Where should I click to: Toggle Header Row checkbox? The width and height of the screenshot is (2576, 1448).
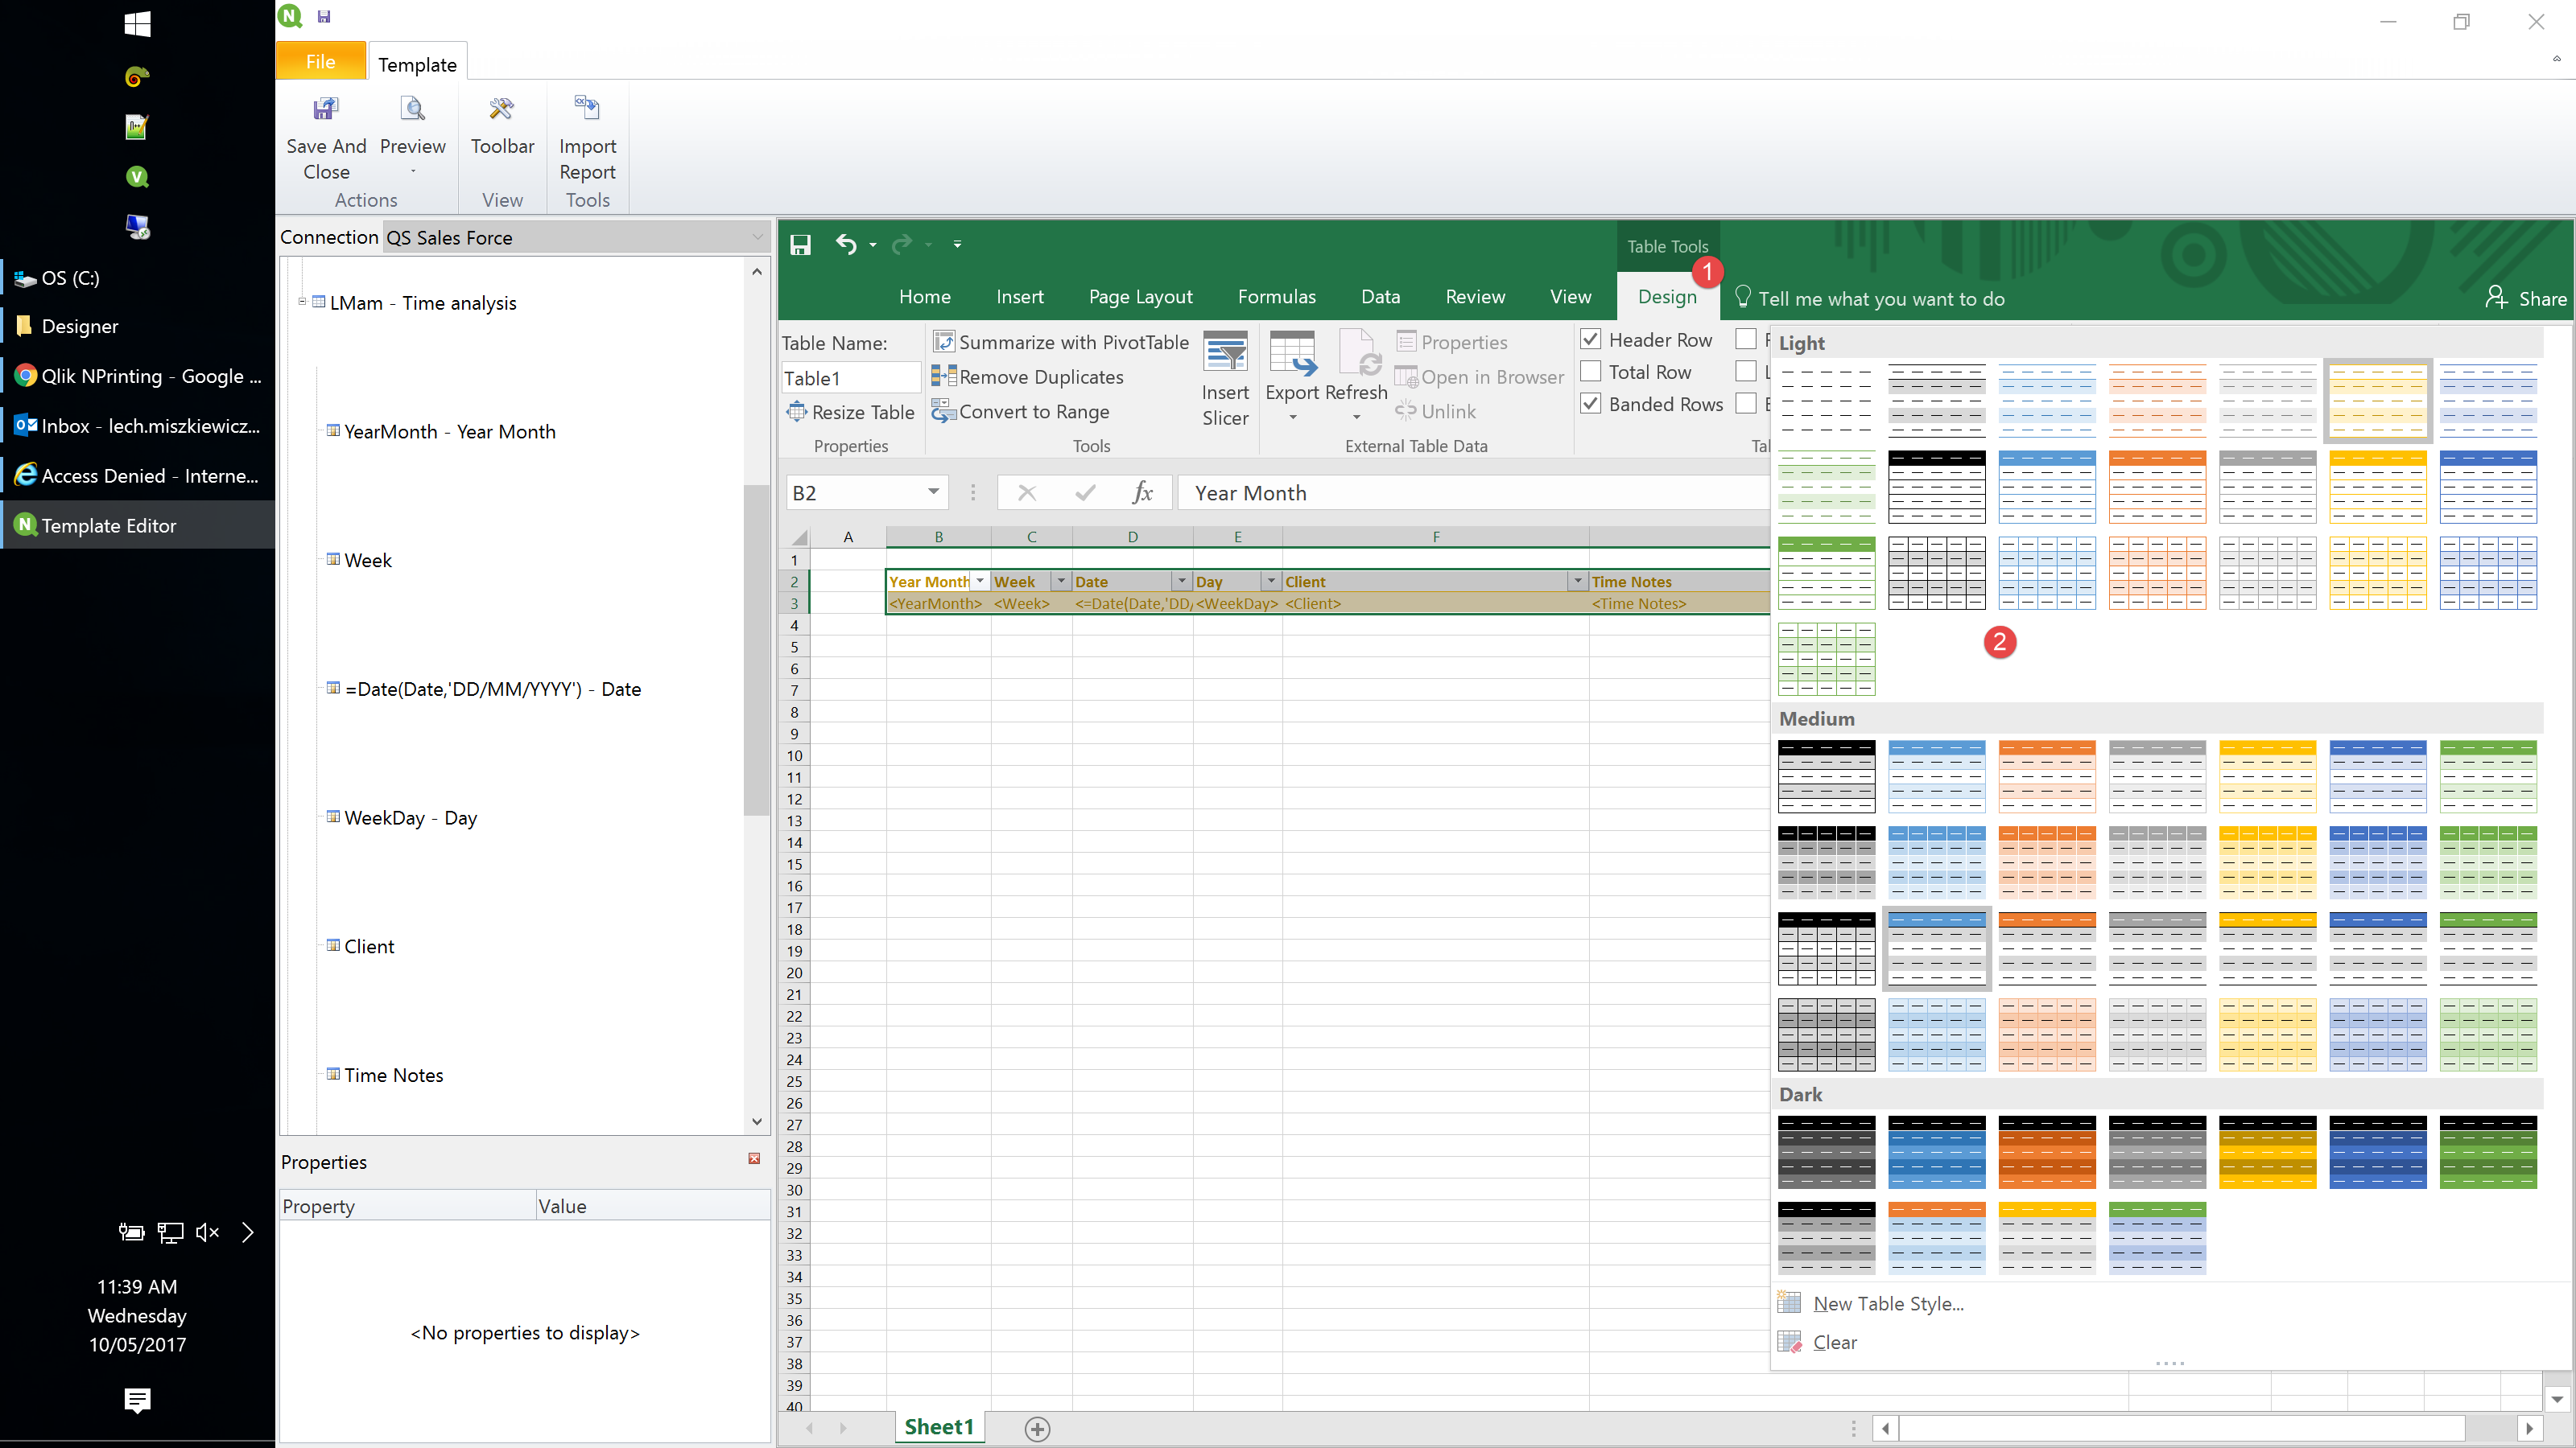(1590, 339)
